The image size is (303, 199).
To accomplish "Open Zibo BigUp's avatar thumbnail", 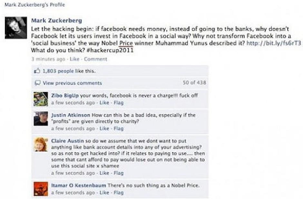I will point(41,99).
